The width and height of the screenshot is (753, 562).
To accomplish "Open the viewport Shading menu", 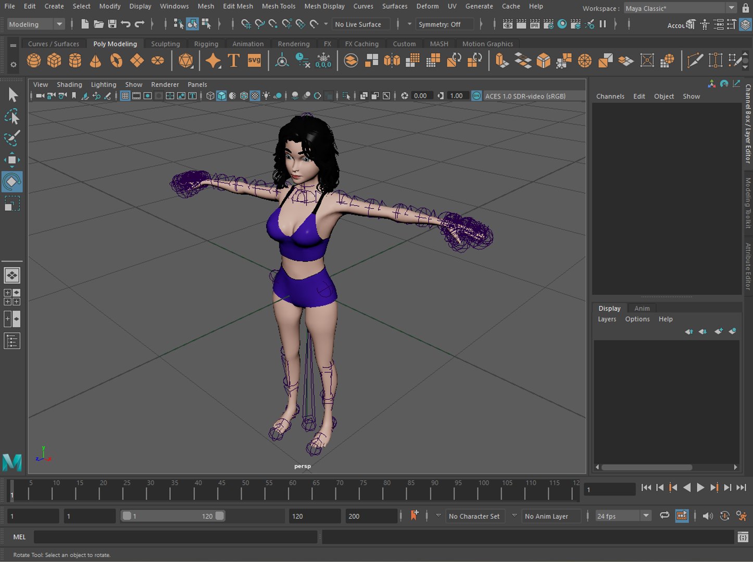I will pyautogui.click(x=69, y=84).
